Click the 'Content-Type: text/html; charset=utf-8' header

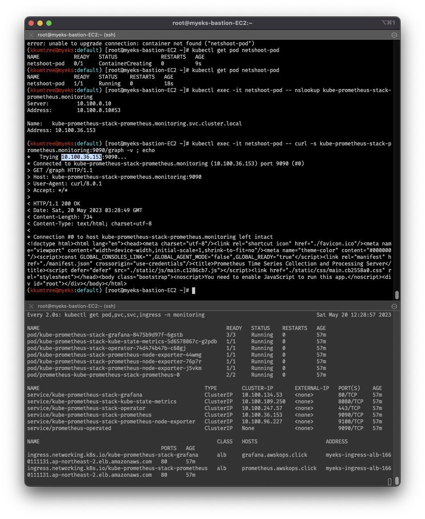tap(89, 224)
